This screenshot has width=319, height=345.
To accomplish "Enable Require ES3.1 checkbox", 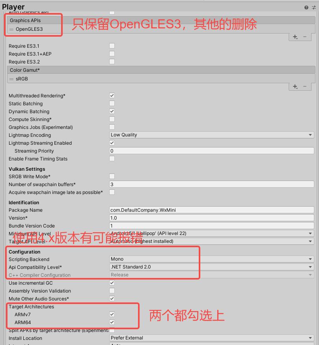I will [x=112, y=46].
